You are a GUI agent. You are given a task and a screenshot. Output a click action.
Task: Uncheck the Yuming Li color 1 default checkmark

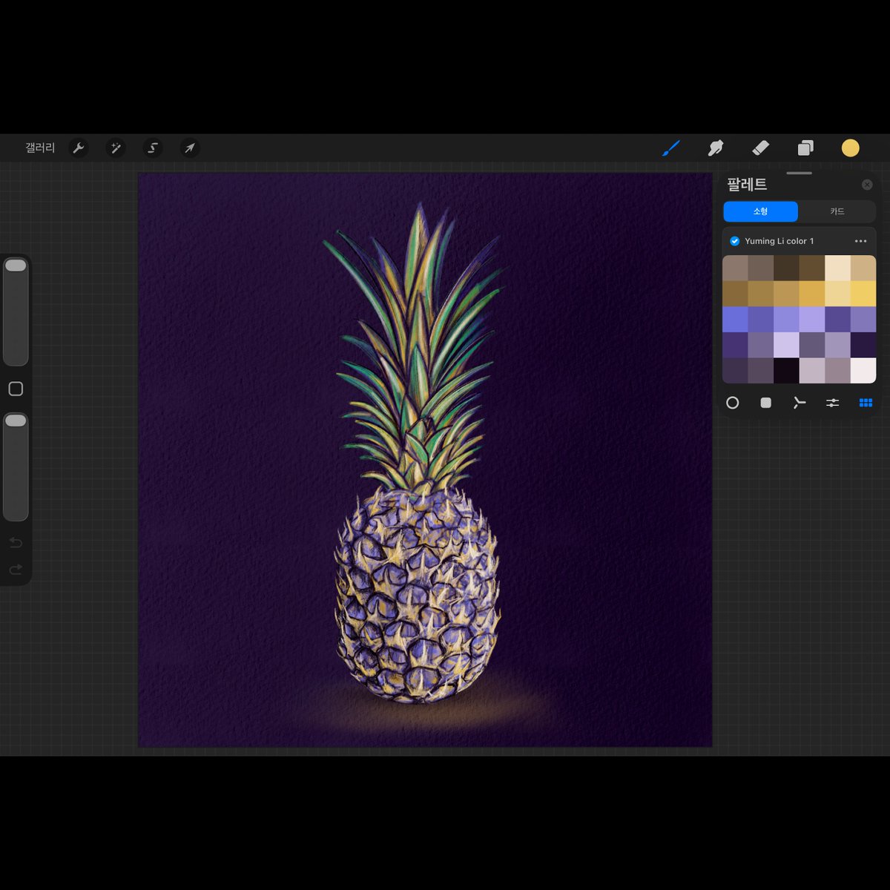point(734,241)
